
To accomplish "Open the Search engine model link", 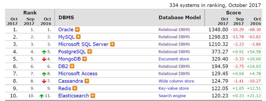I will click(x=172, y=96).
